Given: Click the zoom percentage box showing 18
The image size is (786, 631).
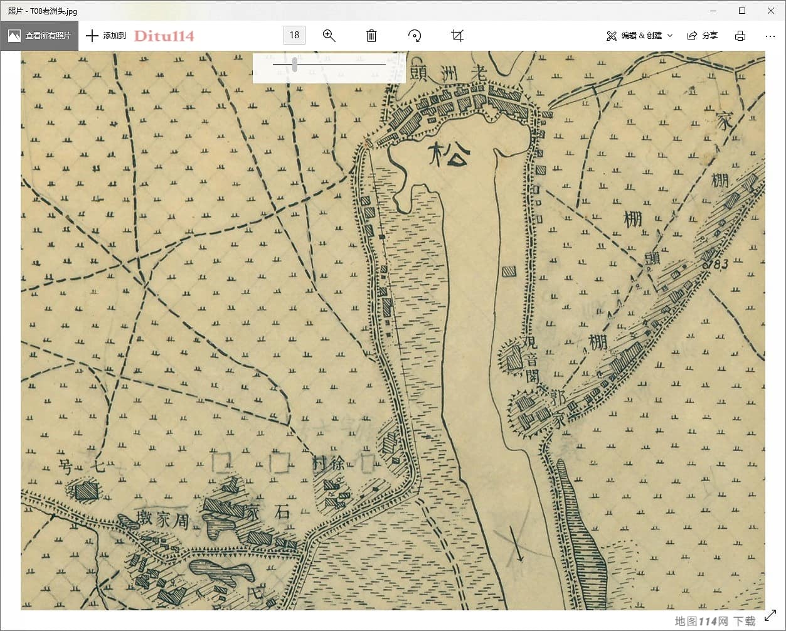Looking at the screenshot, I should (294, 35).
